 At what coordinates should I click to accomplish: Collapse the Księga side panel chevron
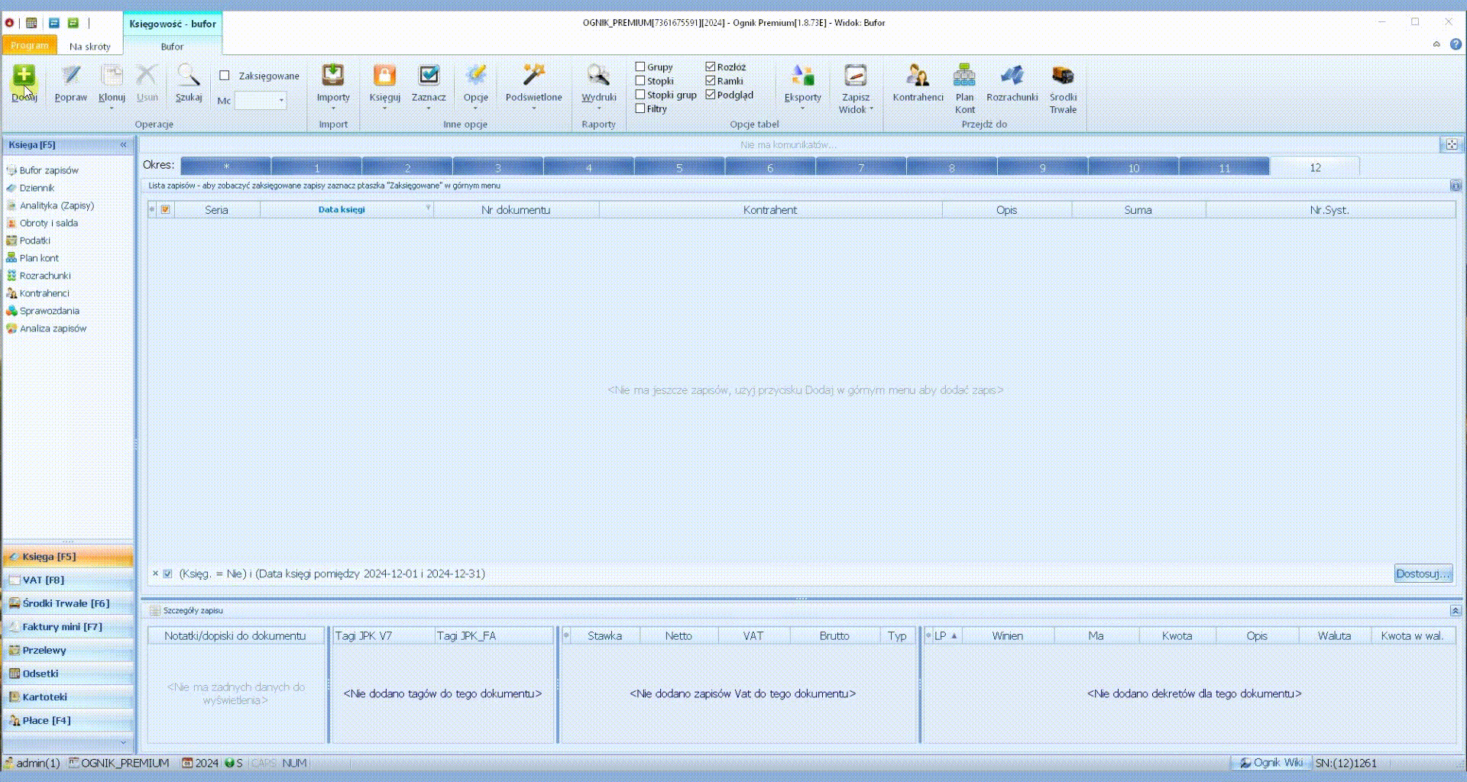click(123, 144)
